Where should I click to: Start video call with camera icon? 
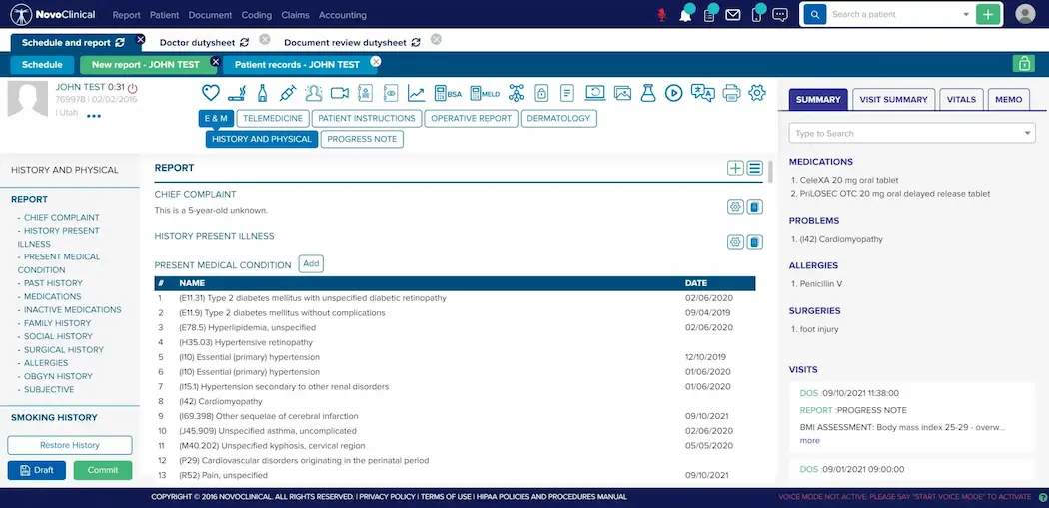point(340,93)
